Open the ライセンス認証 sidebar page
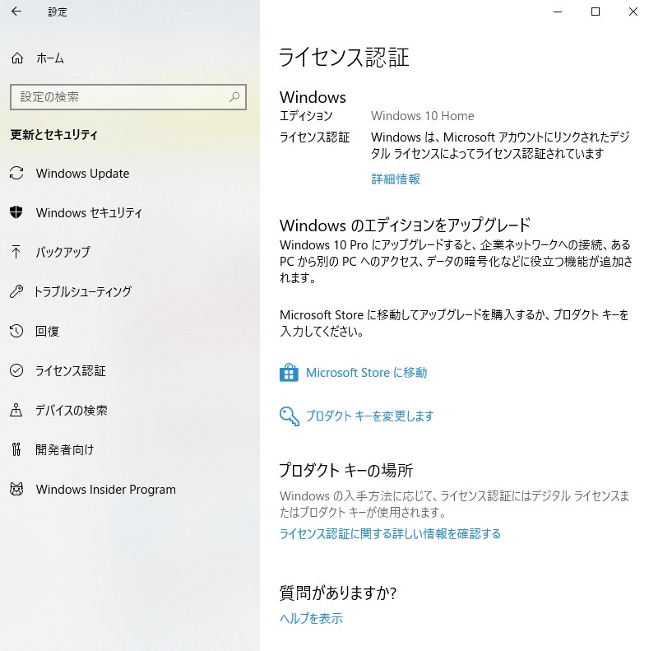This screenshot has height=651, width=649. [70, 371]
